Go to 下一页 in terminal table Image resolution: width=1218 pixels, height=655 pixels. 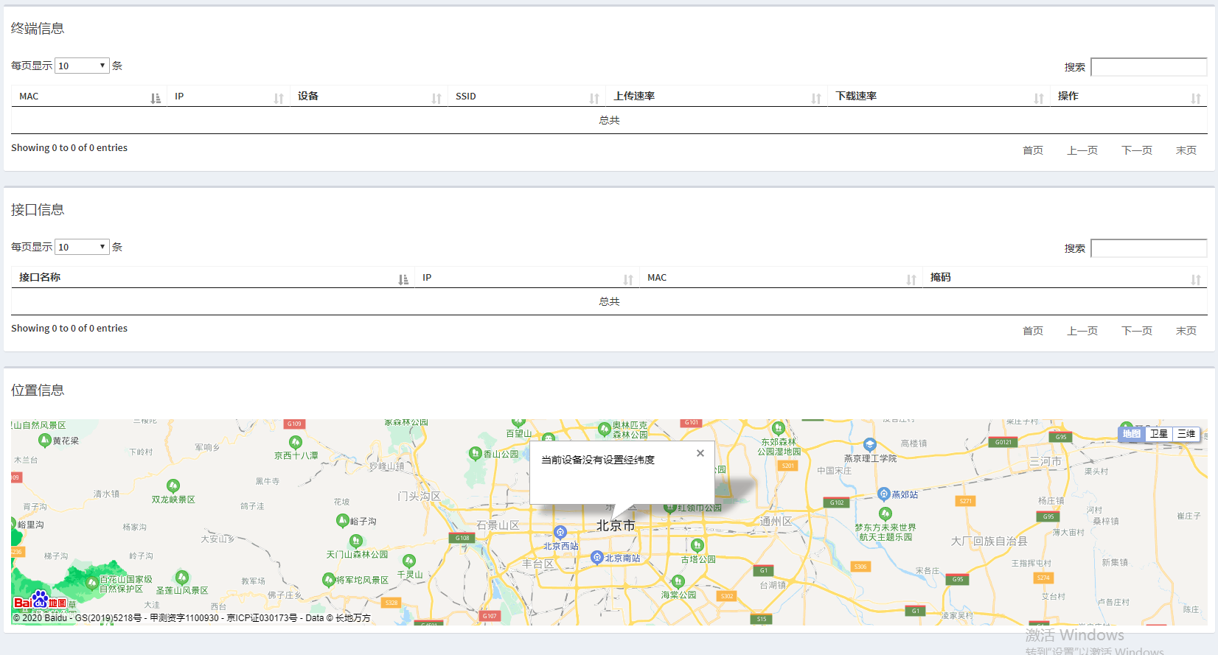pos(1136,150)
